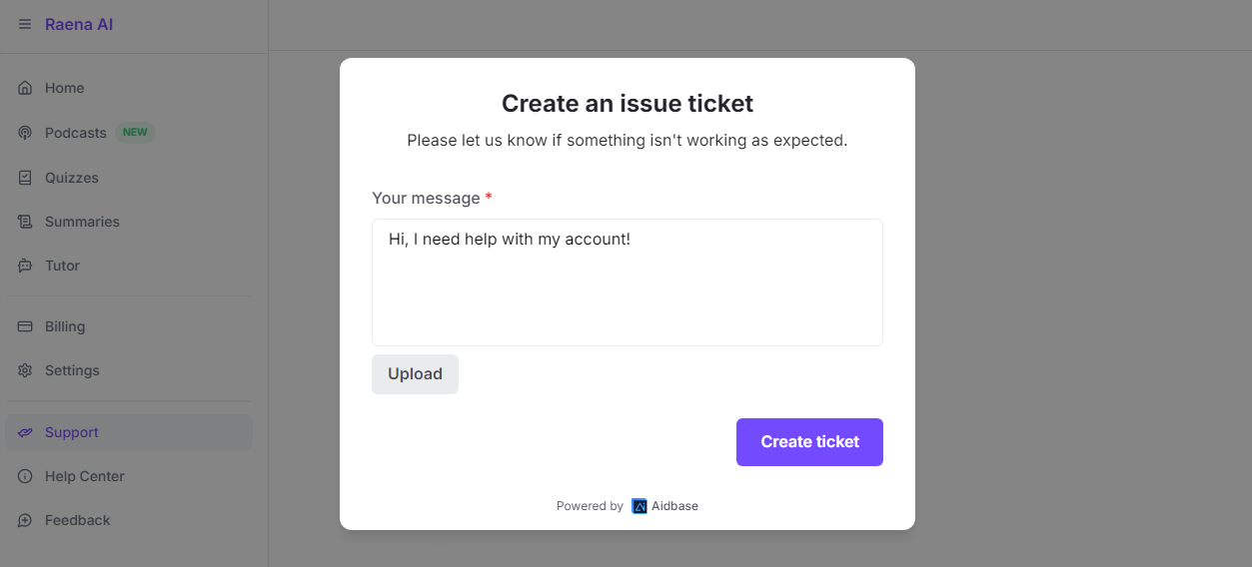Click the Create ticket button
The width and height of the screenshot is (1252, 567).
coord(809,442)
